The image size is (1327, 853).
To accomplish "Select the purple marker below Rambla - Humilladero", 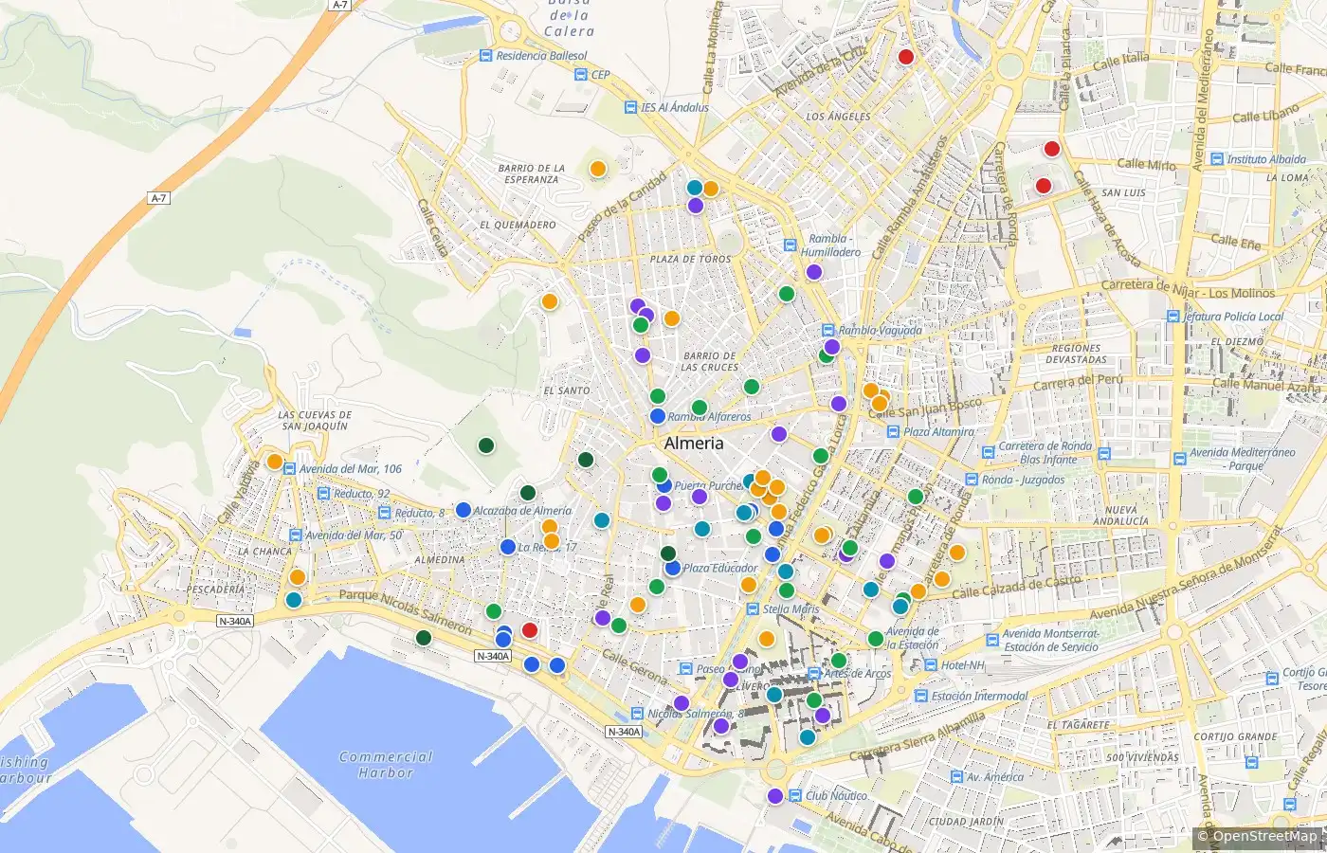I will pyautogui.click(x=813, y=272).
